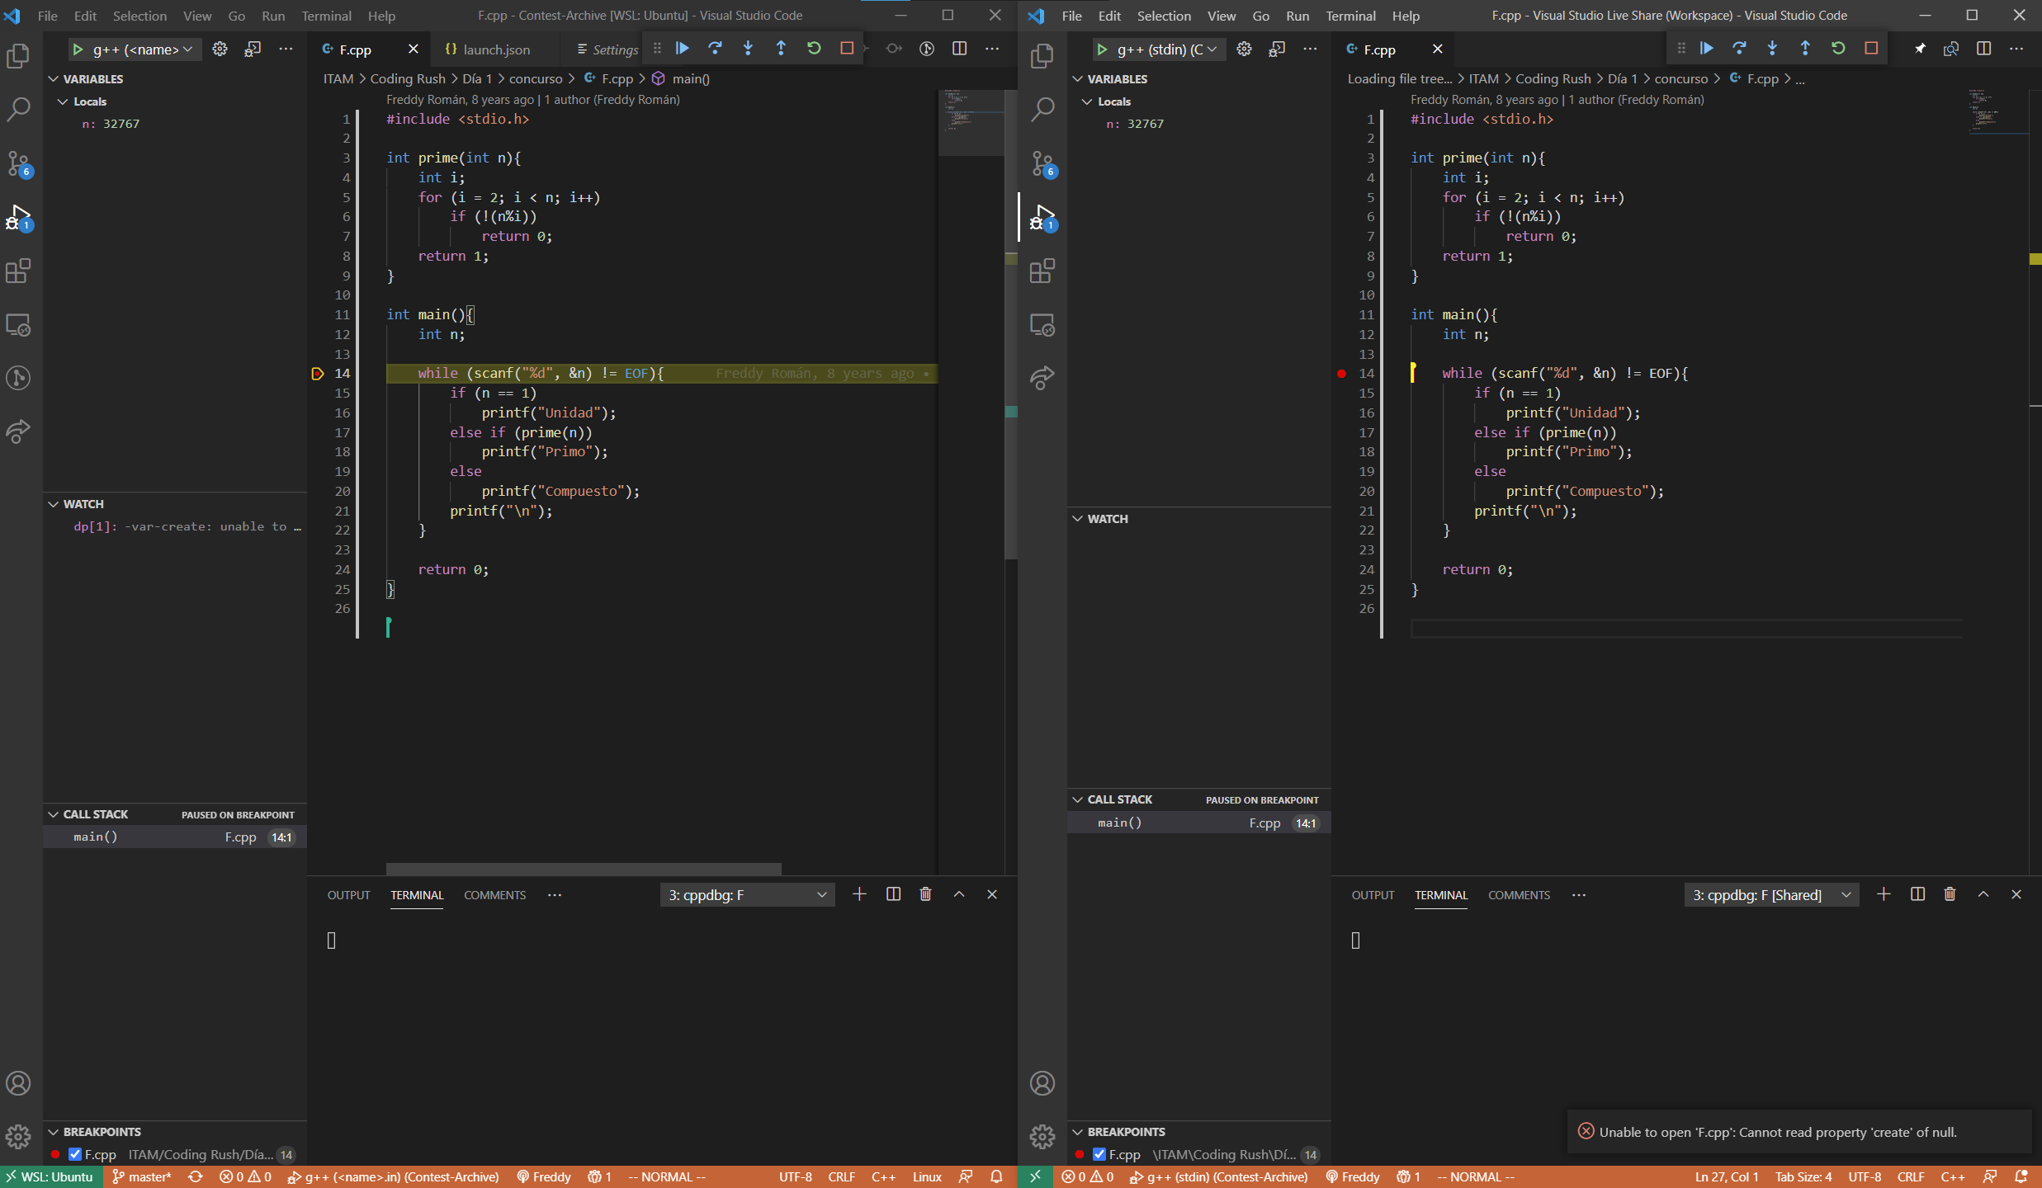Click the Step Into debug icon
Viewport: 2042px width, 1188px height.
(748, 49)
